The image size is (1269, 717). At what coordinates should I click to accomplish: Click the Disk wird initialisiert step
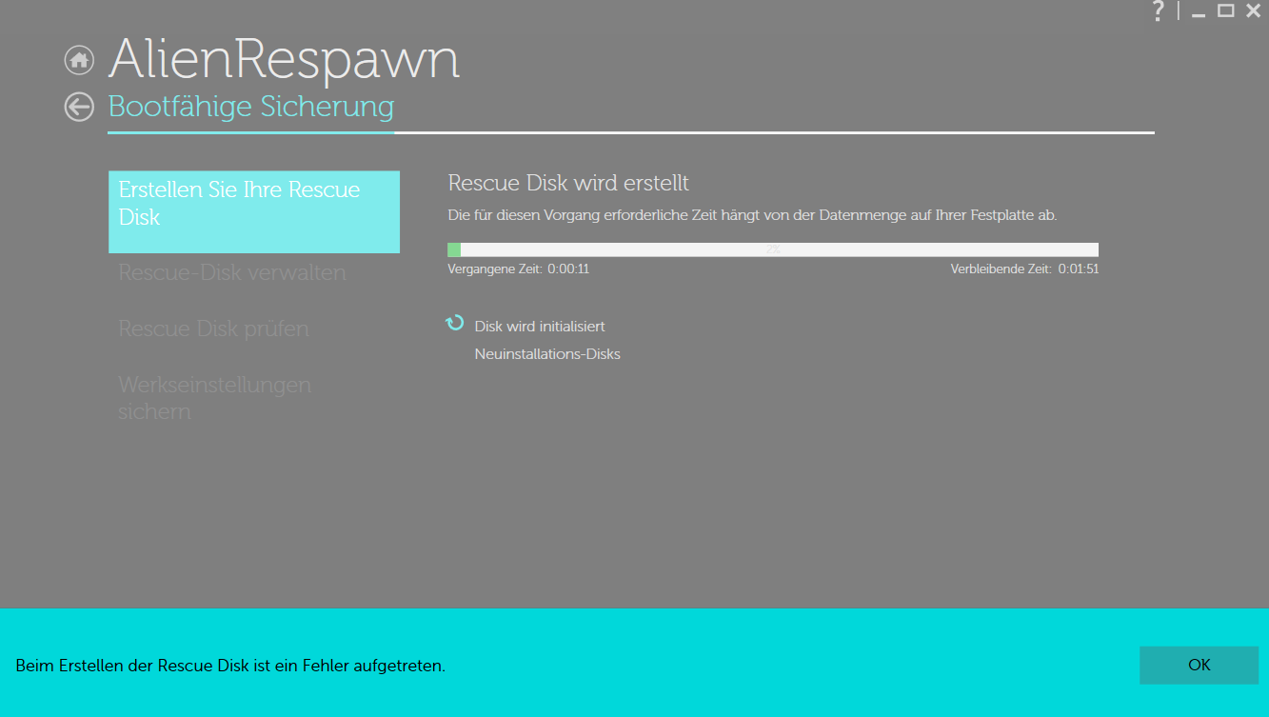540,327
